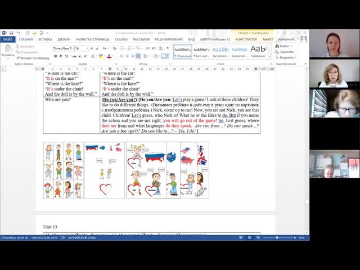The height and width of the screenshot is (270, 360).
Task: Click the Paste (Вставить) clipboard icon
Action: click(8, 48)
